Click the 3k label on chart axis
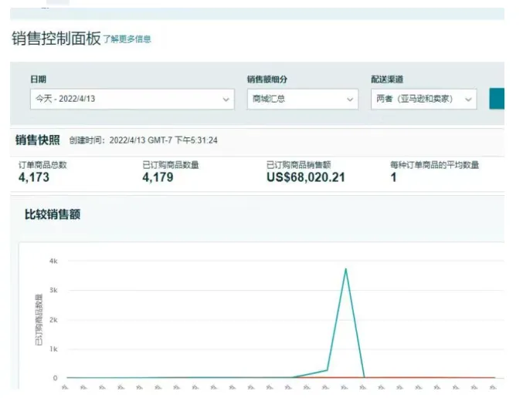Screen dimensions: 523x401 53,291
